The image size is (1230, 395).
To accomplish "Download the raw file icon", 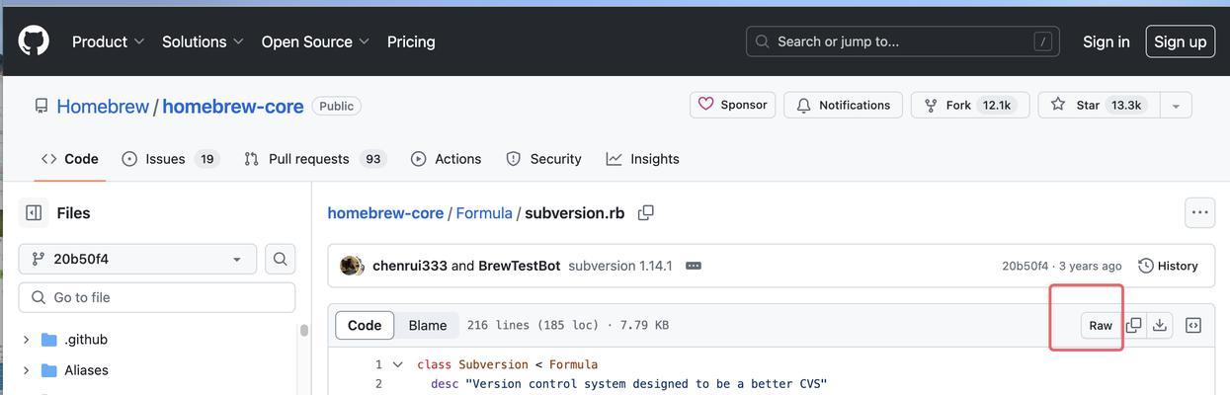I will pyautogui.click(x=1160, y=325).
